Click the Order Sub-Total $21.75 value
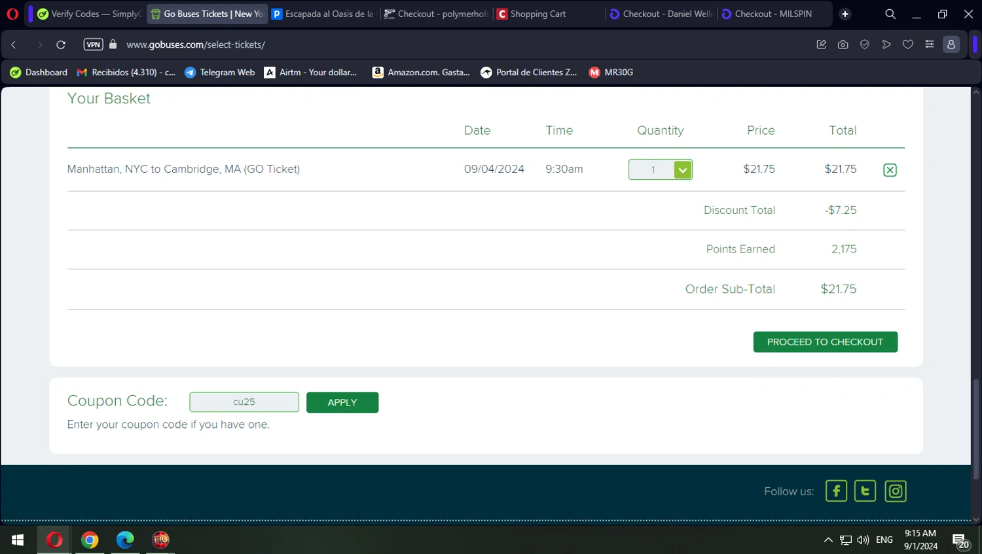 point(839,289)
